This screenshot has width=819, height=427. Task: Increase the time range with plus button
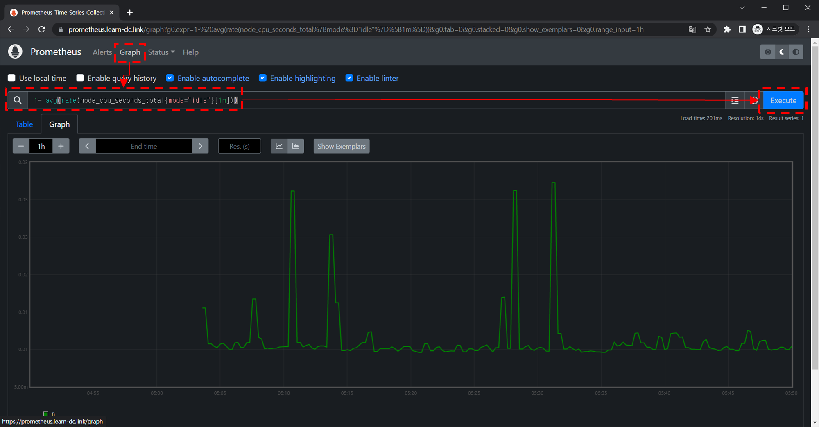pos(61,146)
